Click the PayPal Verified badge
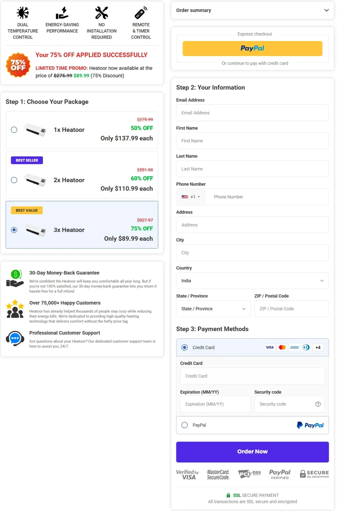 pos(280,474)
